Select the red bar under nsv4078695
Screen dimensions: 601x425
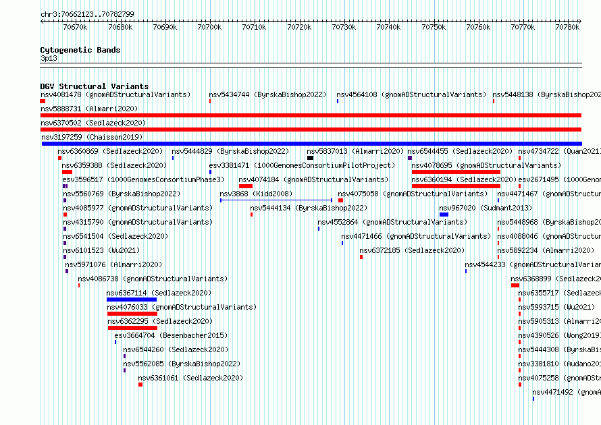click(456, 172)
